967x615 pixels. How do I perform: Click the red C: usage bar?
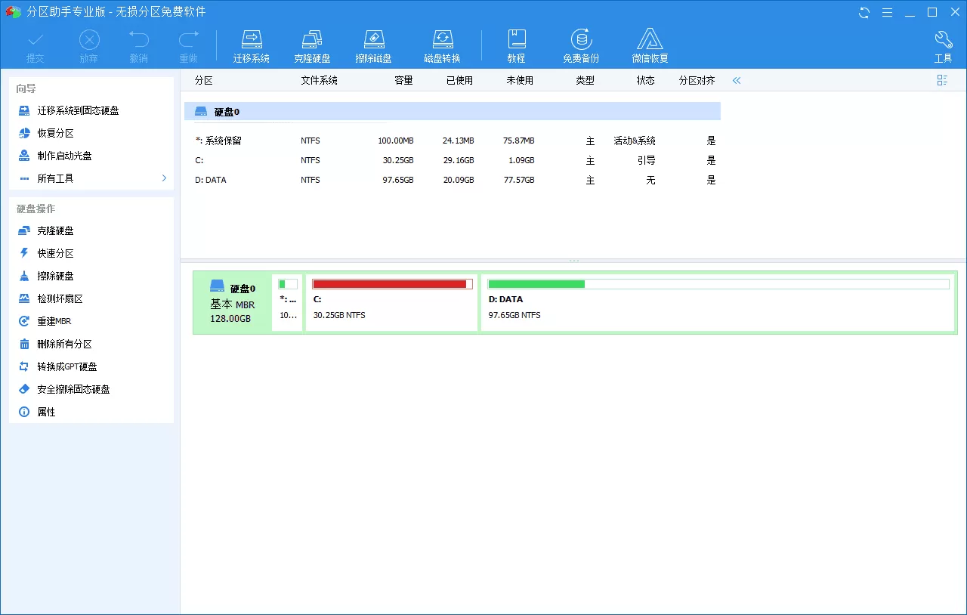(392, 284)
